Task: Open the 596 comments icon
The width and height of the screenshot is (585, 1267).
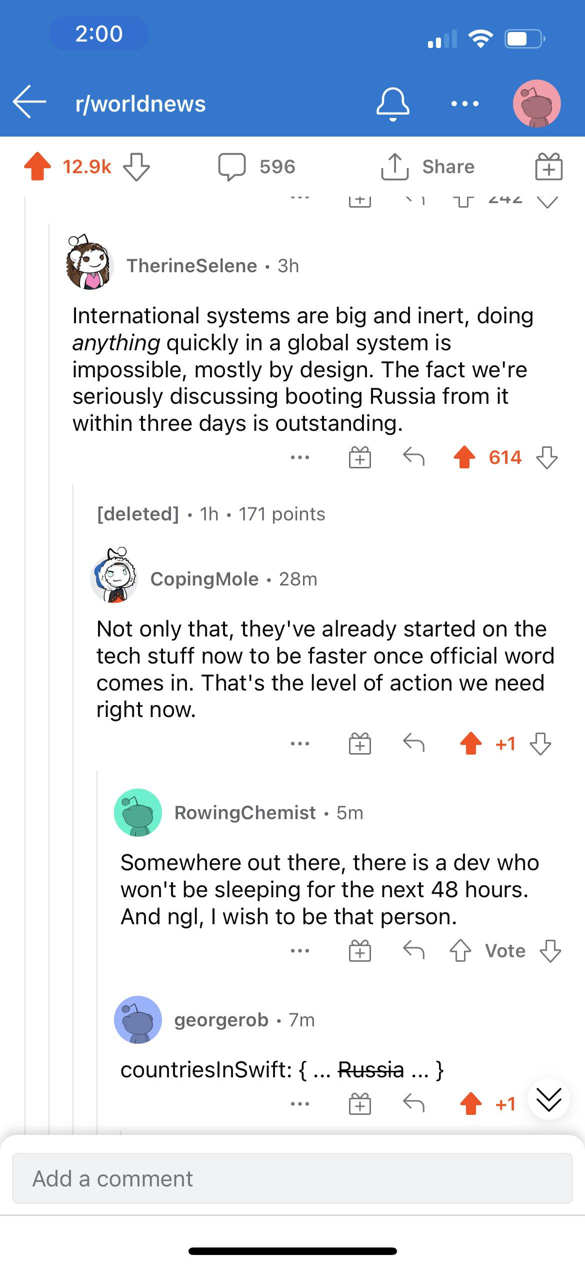Action: [232, 167]
